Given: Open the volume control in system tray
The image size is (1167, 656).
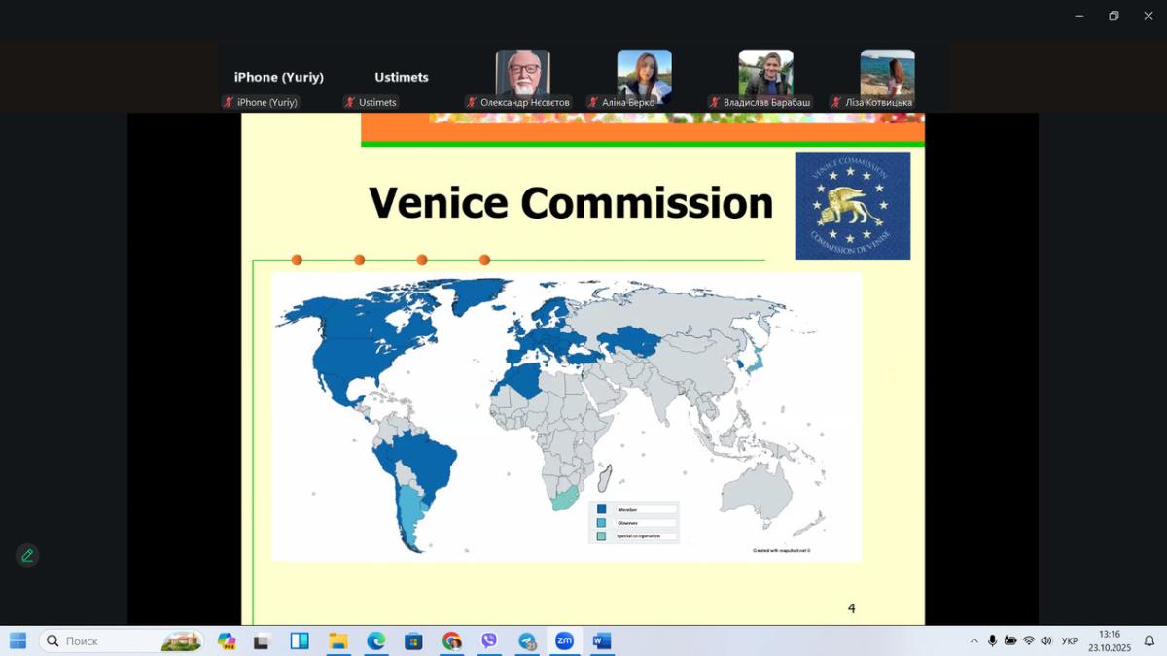Looking at the screenshot, I should [1046, 640].
